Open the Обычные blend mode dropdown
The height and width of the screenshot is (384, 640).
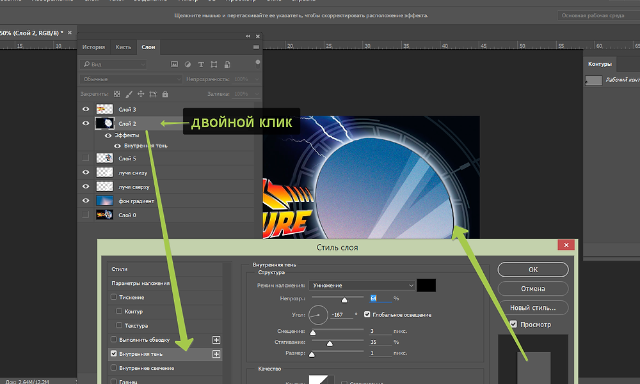coord(131,79)
